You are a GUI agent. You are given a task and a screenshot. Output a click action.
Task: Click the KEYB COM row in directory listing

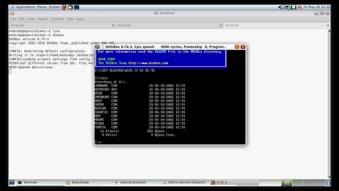click(140, 93)
